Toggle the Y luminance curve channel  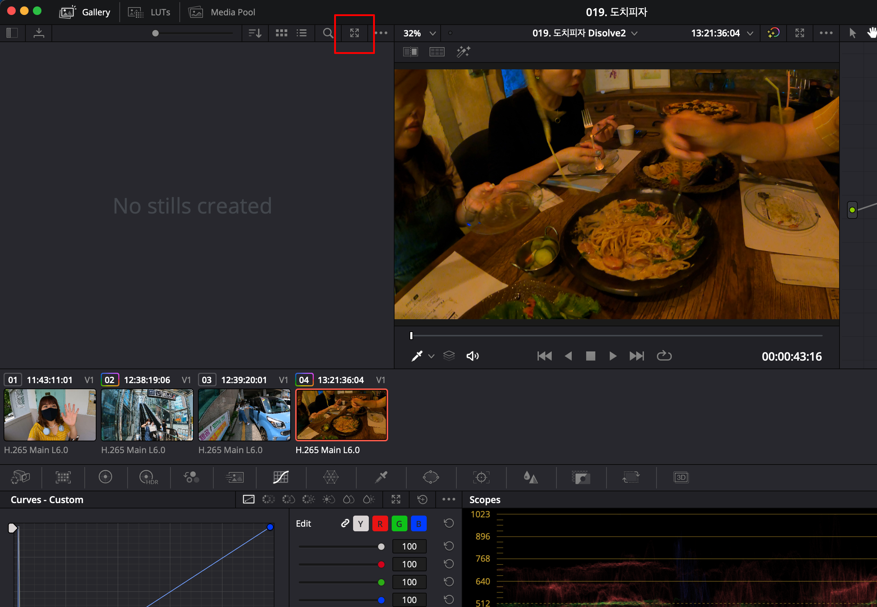[361, 524]
